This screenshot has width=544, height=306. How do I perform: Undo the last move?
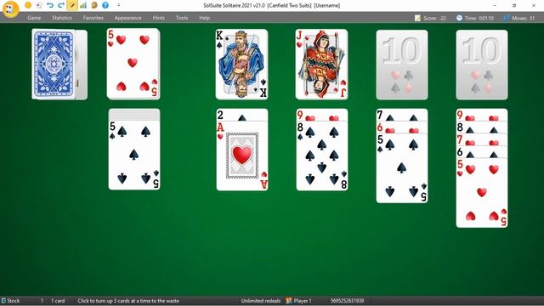point(50,5)
